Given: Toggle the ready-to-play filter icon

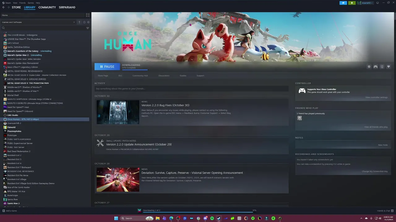Looking at the screenshot, I should [x=88, y=22].
